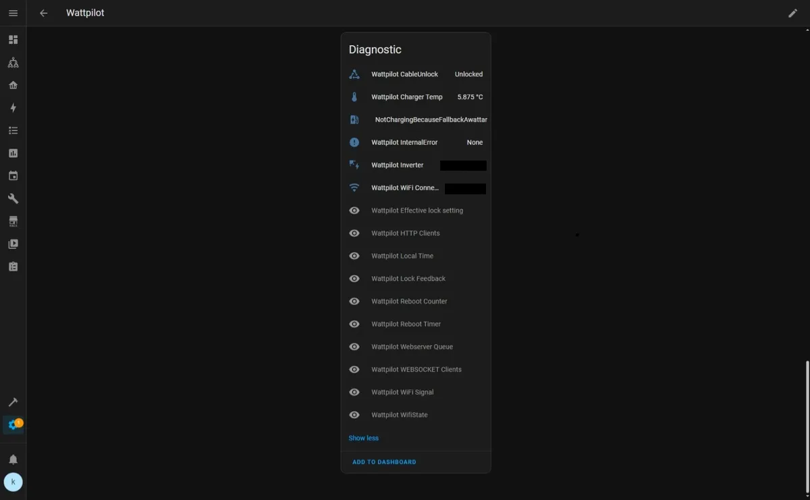Viewport: 810px width, 500px height.
Task: Open Wattpilot Local Time label
Action: pyautogui.click(x=402, y=256)
